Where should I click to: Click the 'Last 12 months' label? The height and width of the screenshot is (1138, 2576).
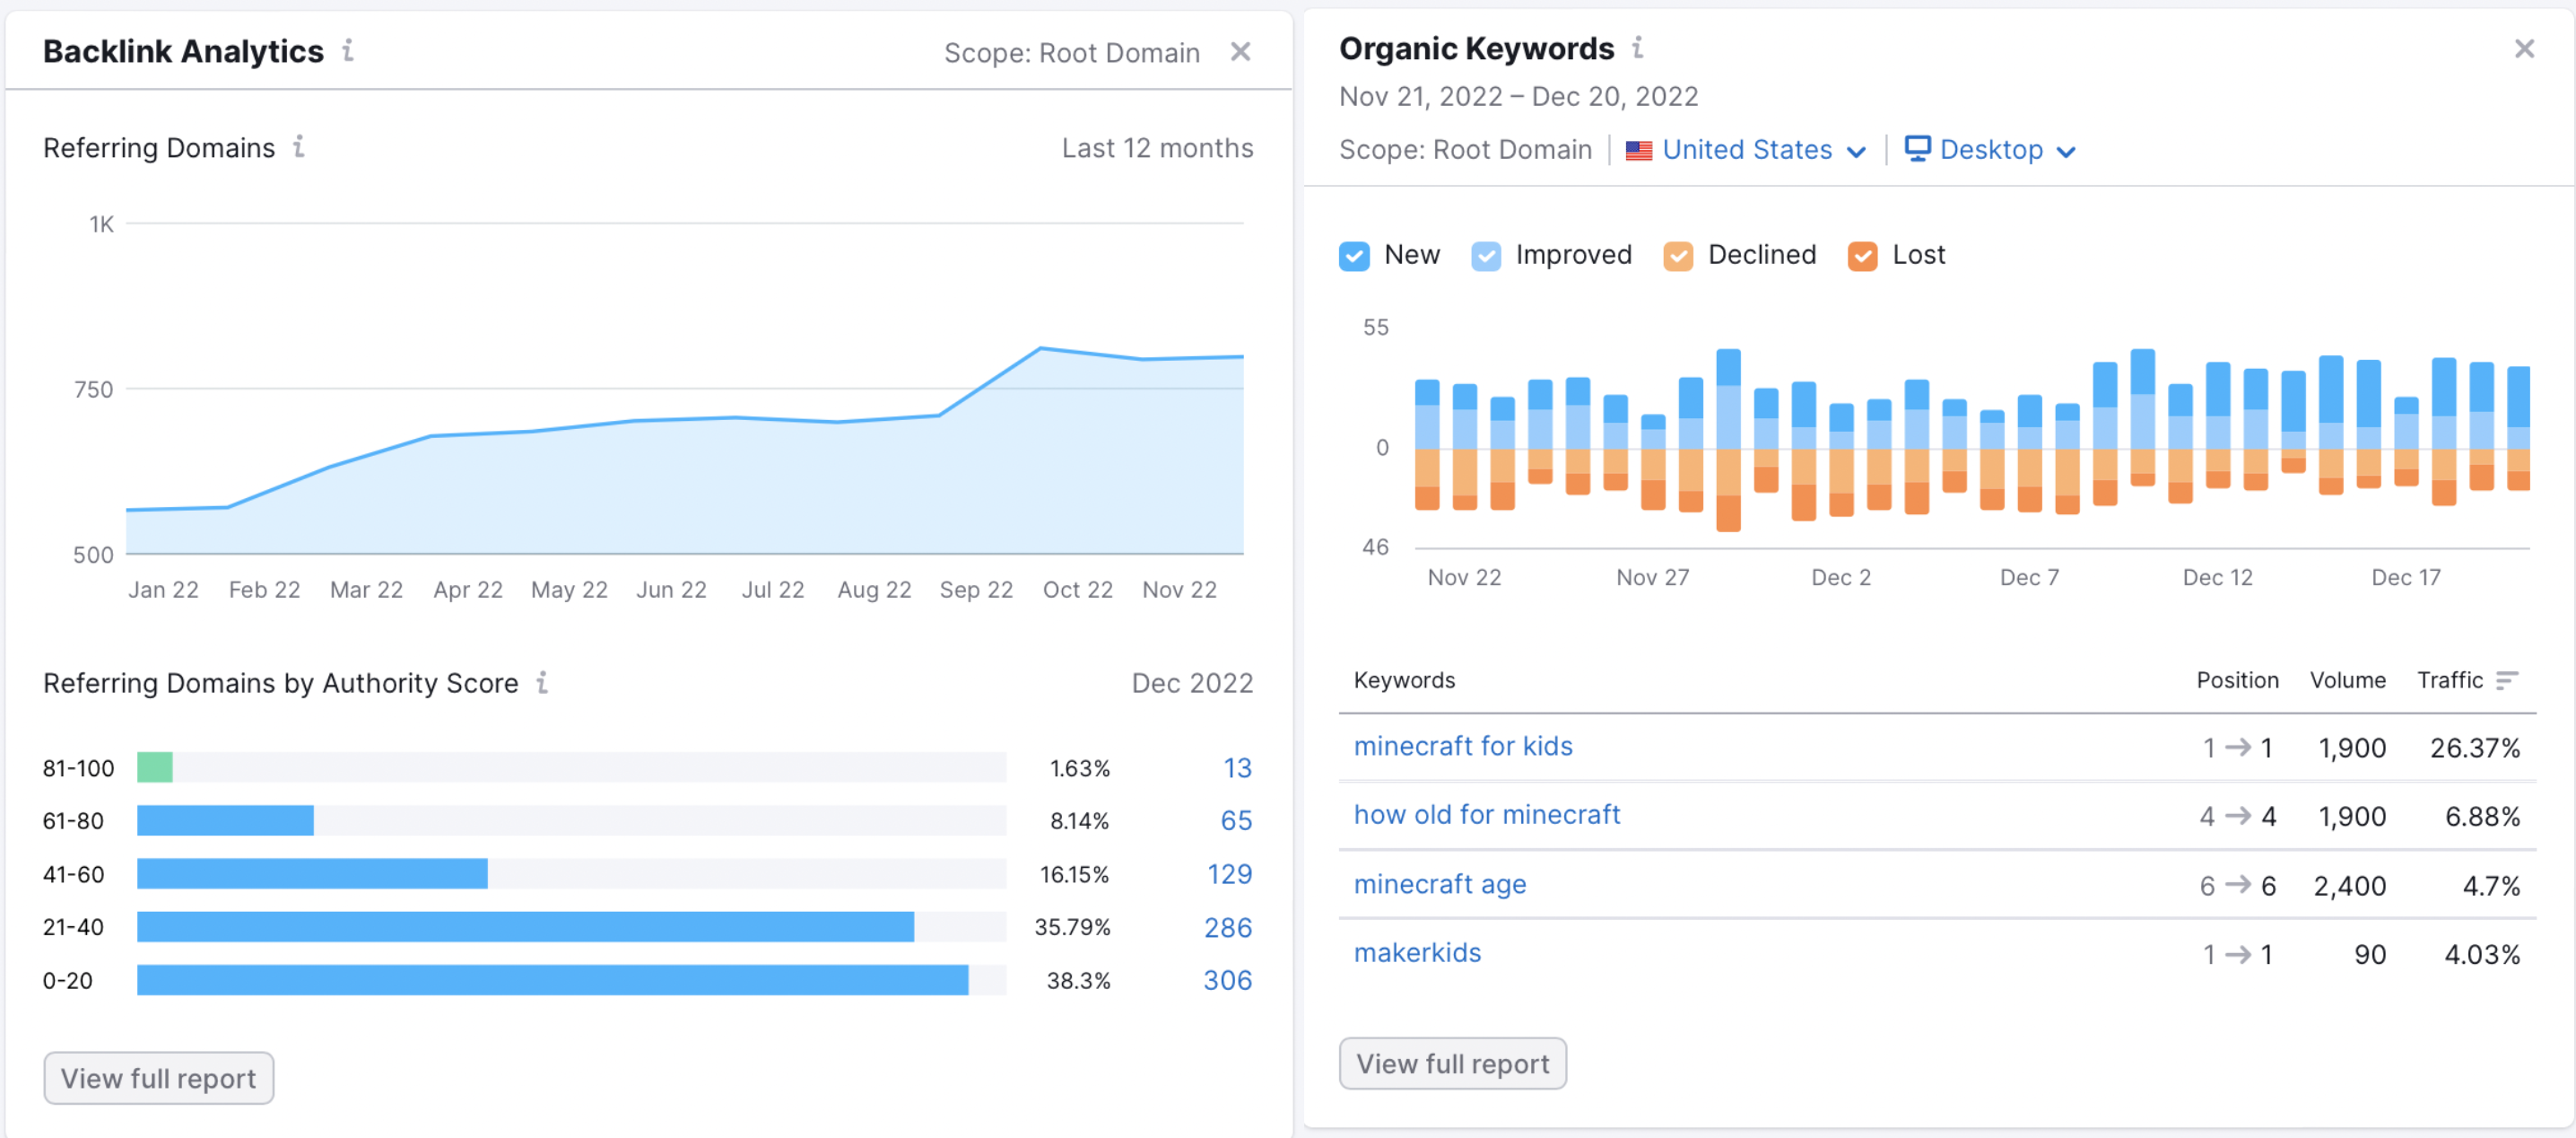pyautogui.click(x=1157, y=148)
